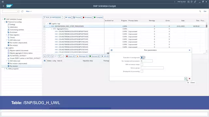The image size is (209, 117).
Task: Untick the INFOSESSION_2301_STOP_PROCESSES row checkbox
Action: coord(44,26)
